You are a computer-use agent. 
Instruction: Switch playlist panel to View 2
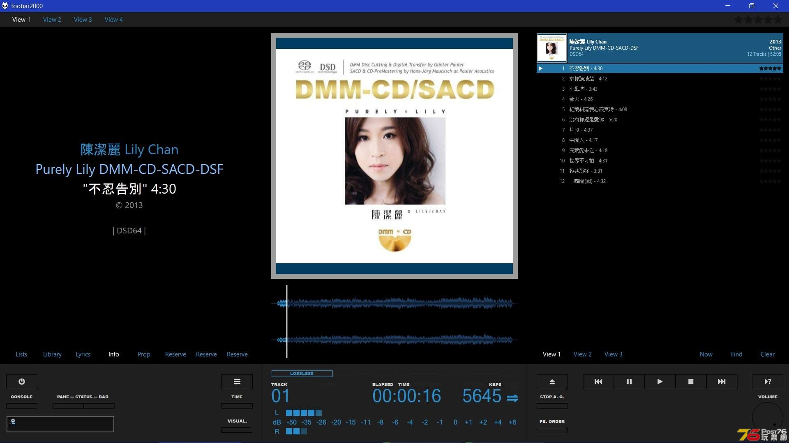point(583,354)
